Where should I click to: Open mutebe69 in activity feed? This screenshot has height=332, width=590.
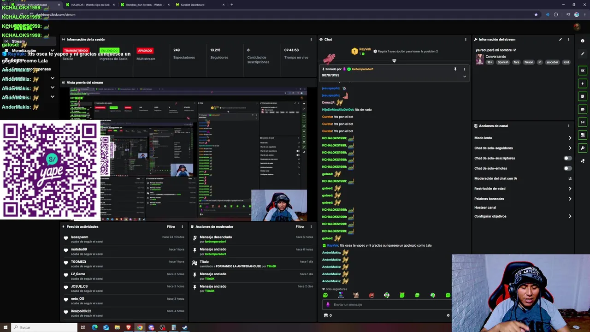pyautogui.click(x=79, y=249)
